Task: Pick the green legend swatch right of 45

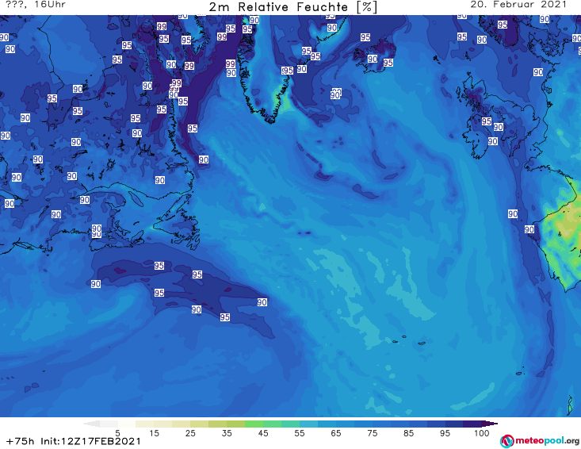Action: pyautogui.click(x=272, y=424)
